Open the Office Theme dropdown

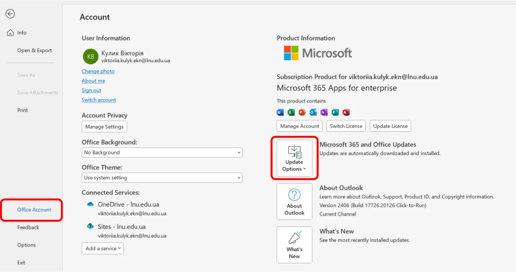[162, 178]
